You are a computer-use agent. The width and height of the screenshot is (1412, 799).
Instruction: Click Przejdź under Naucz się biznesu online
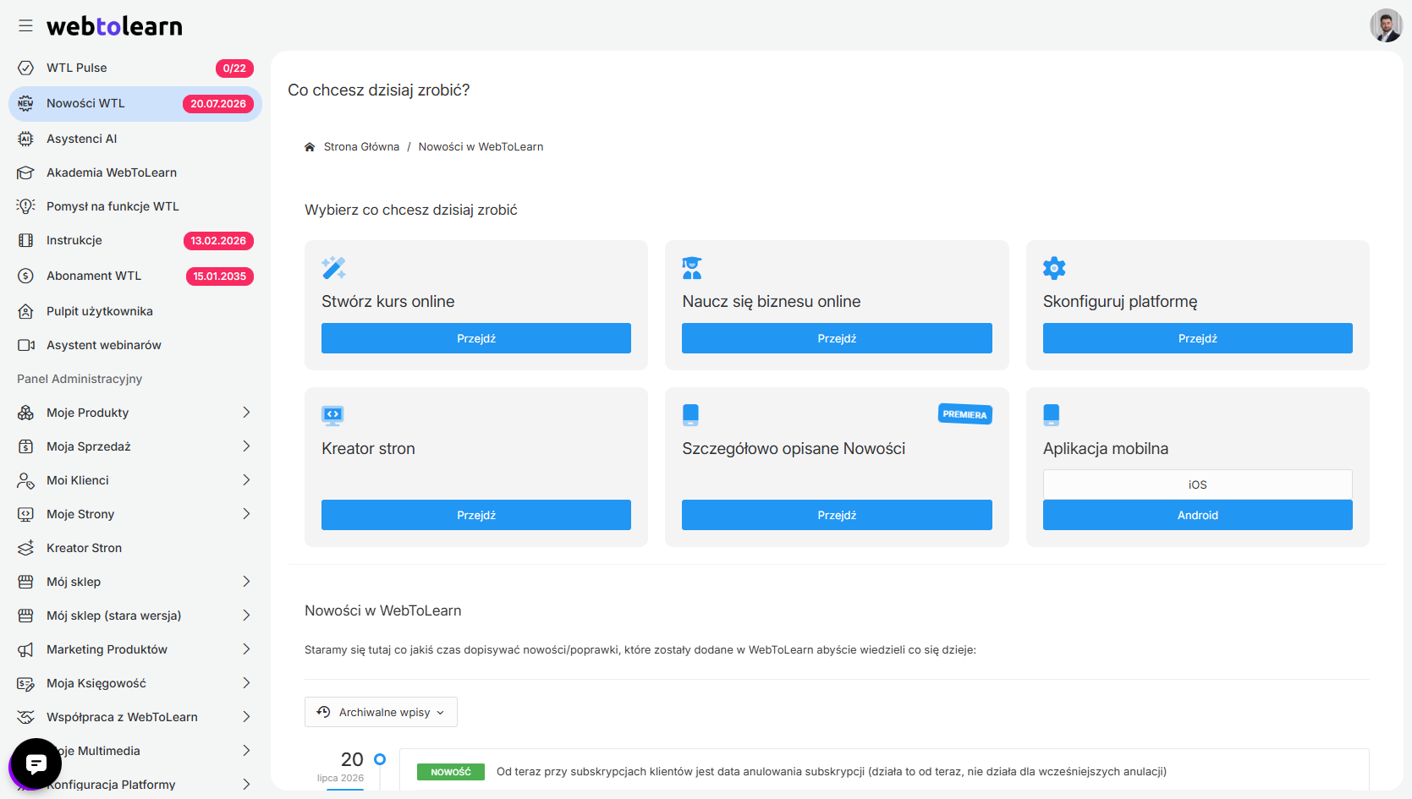pos(837,338)
